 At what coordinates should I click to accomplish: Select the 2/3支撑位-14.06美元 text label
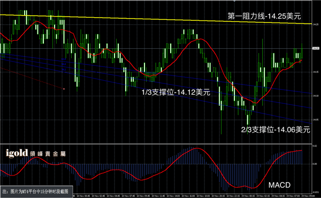point(276,130)
